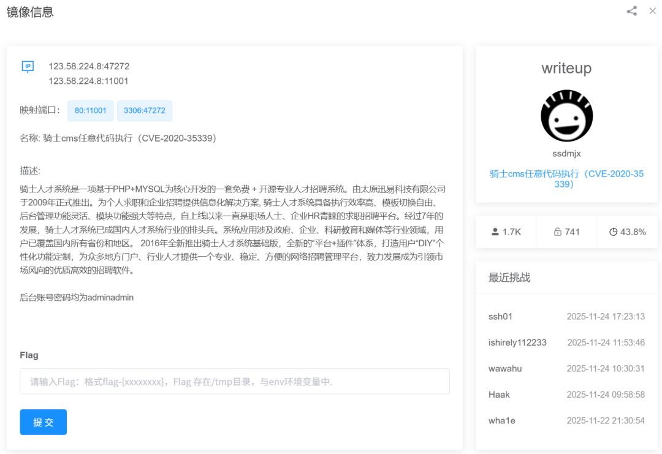This screenshot has width=662, height=454.
Task: Click the share icon at top right
Action: coord(631,11)
